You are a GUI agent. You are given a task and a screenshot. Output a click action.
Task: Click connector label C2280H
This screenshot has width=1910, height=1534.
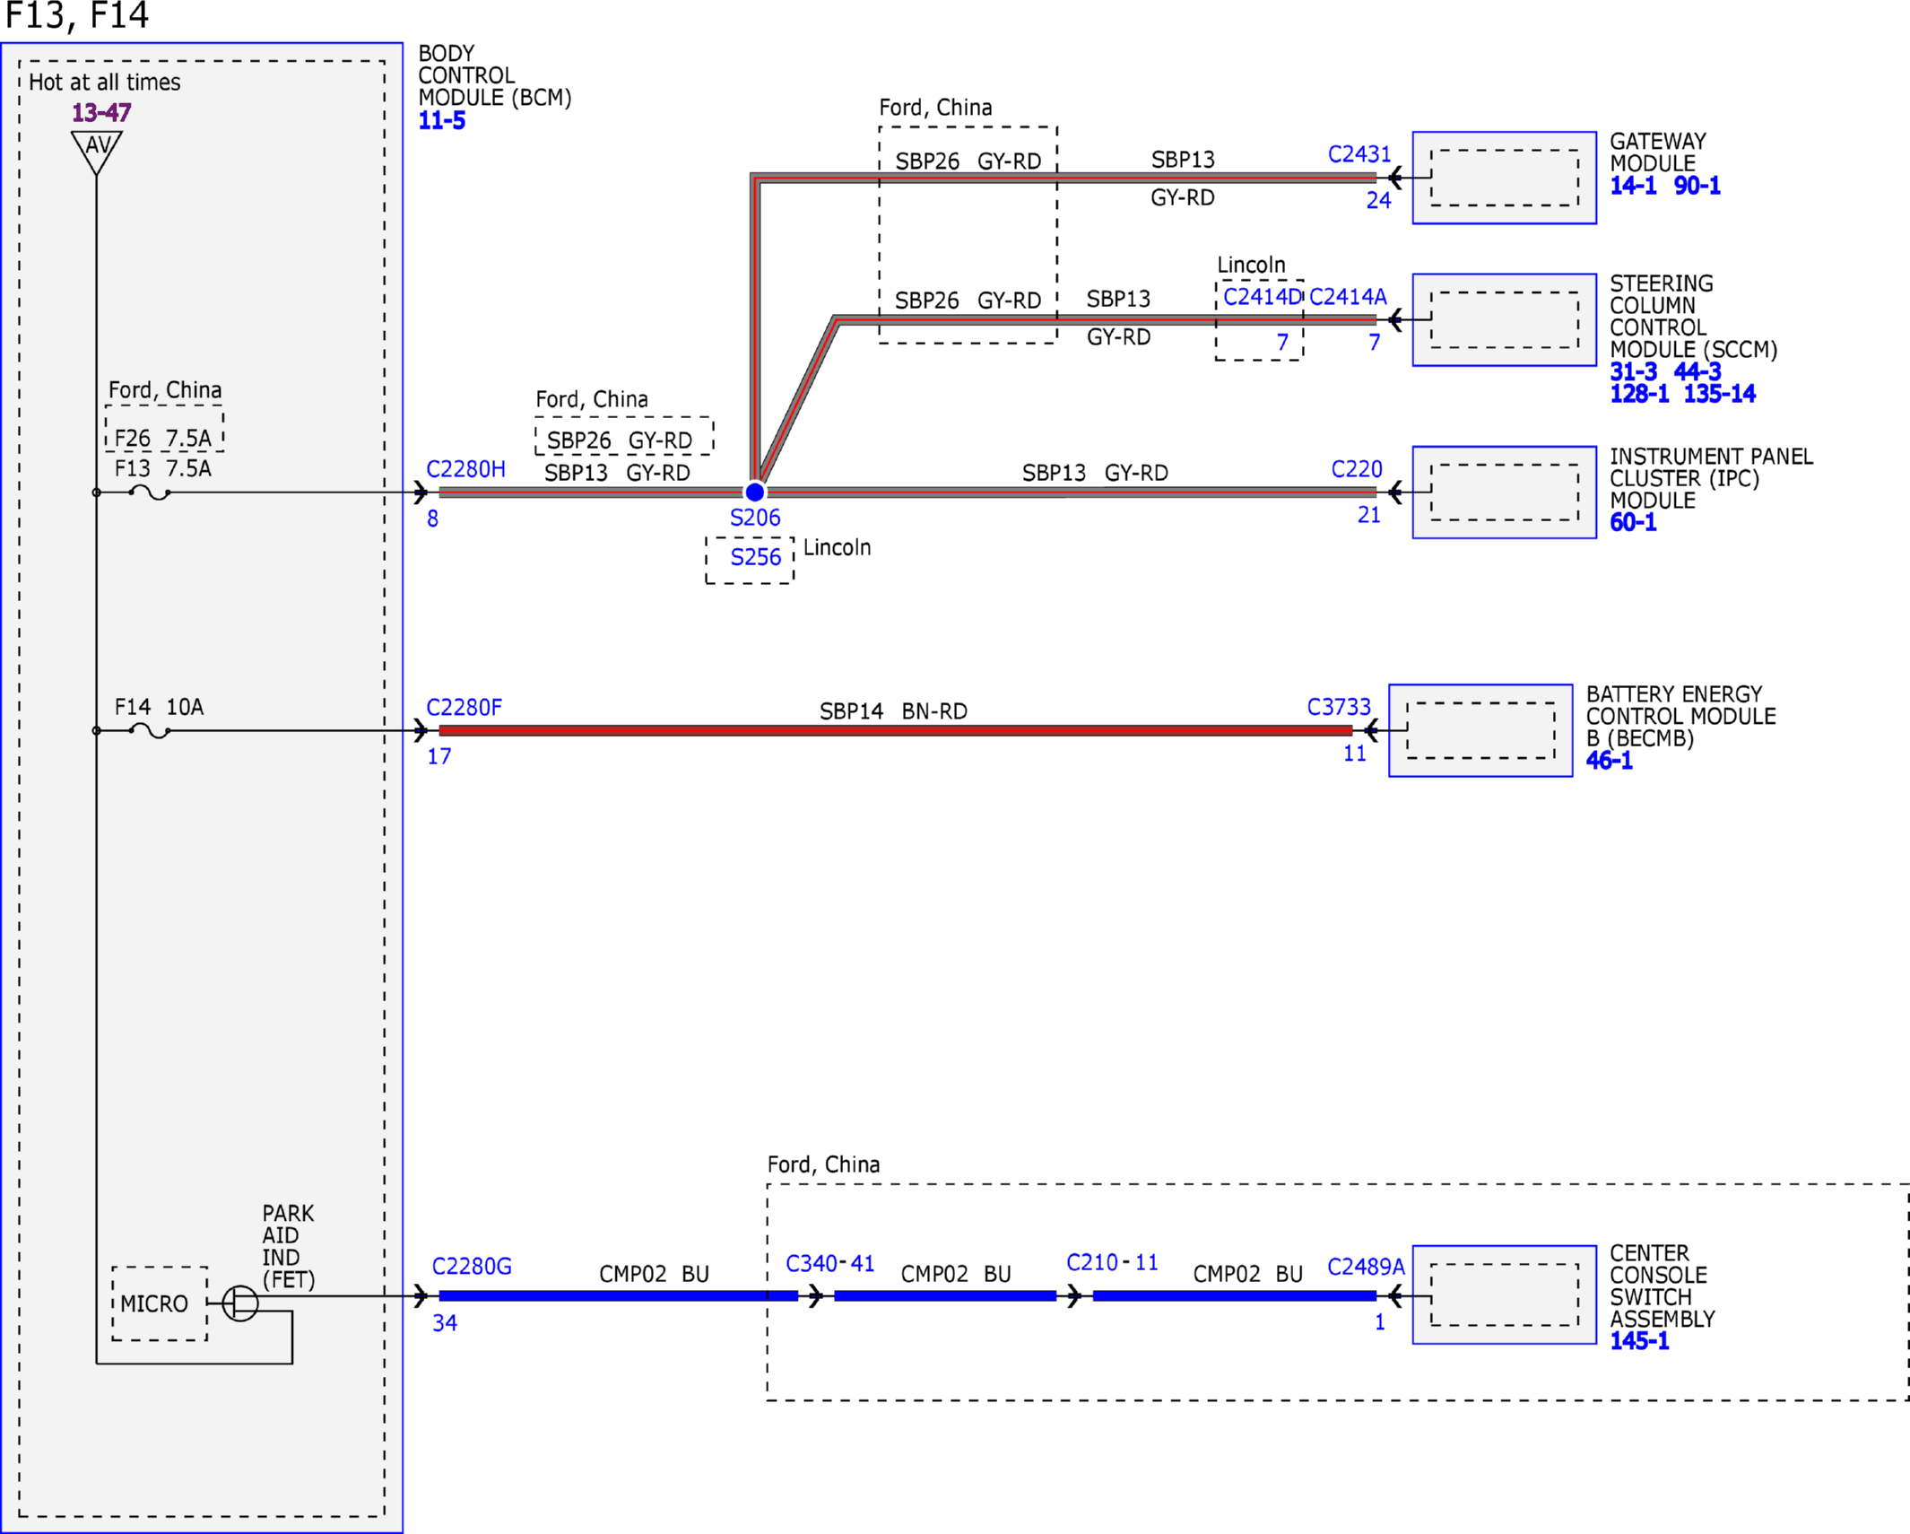click(465, 469)
